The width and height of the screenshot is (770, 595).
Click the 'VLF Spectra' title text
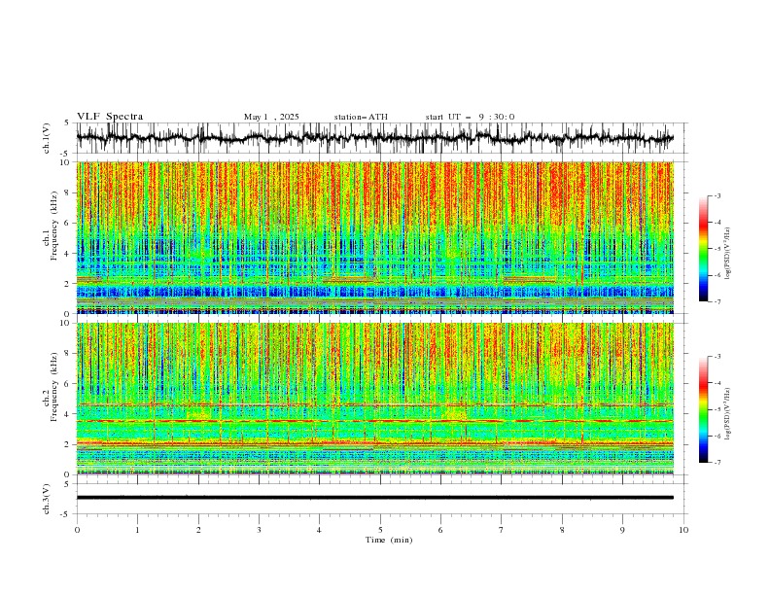point(110,117)
